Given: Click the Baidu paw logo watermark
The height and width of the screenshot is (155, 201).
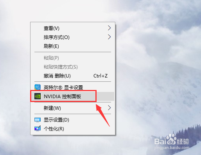Looking at the screenshot, I should pyautogui.click(x=171, y=139).
